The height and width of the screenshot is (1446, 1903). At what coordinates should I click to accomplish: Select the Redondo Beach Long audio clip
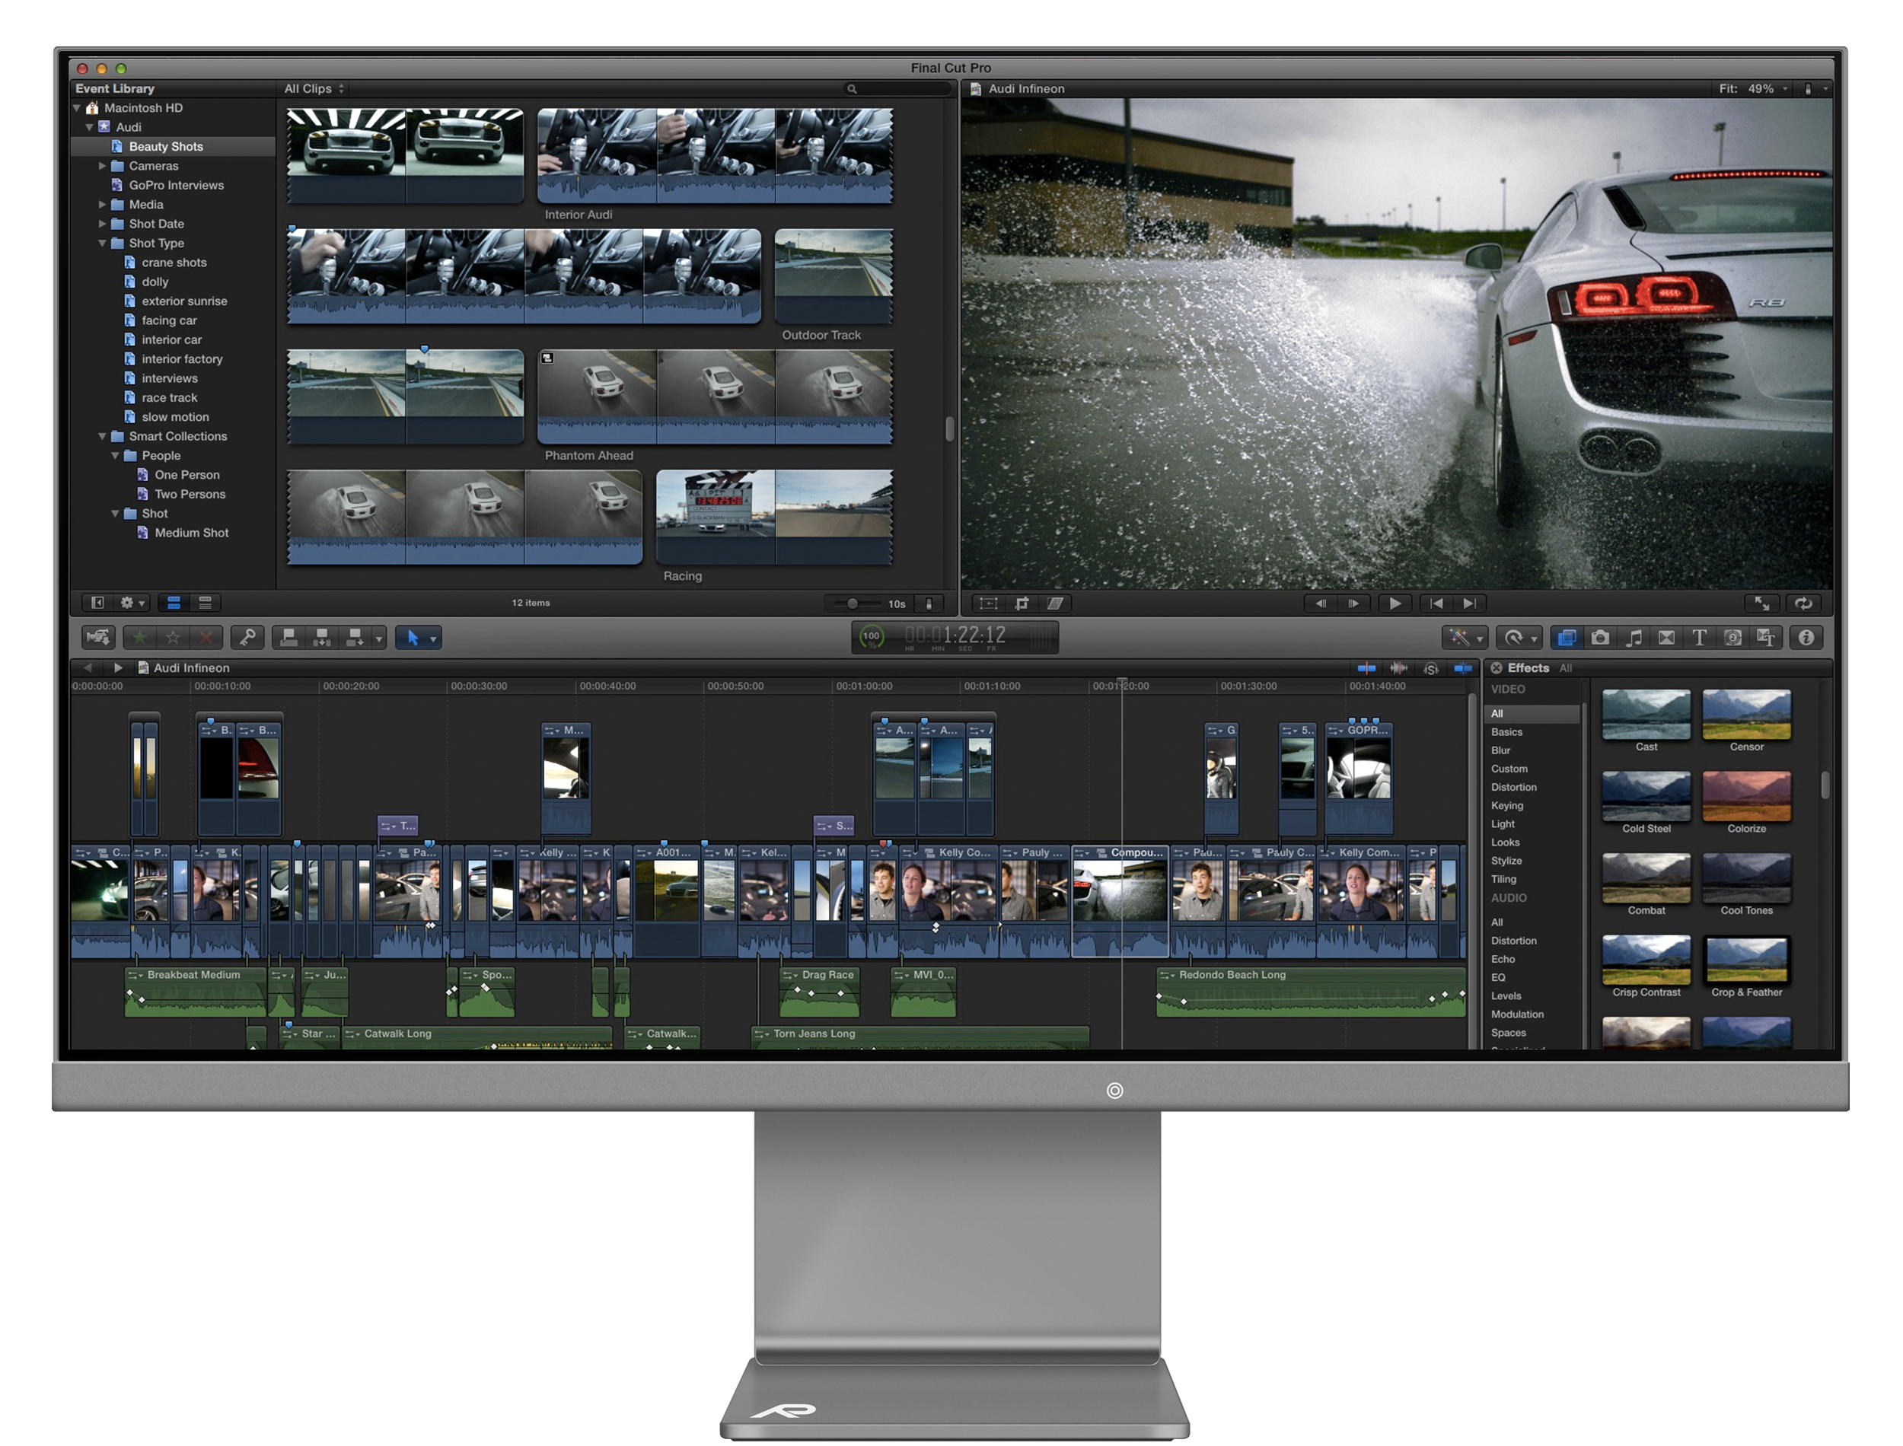[1311, 992]
